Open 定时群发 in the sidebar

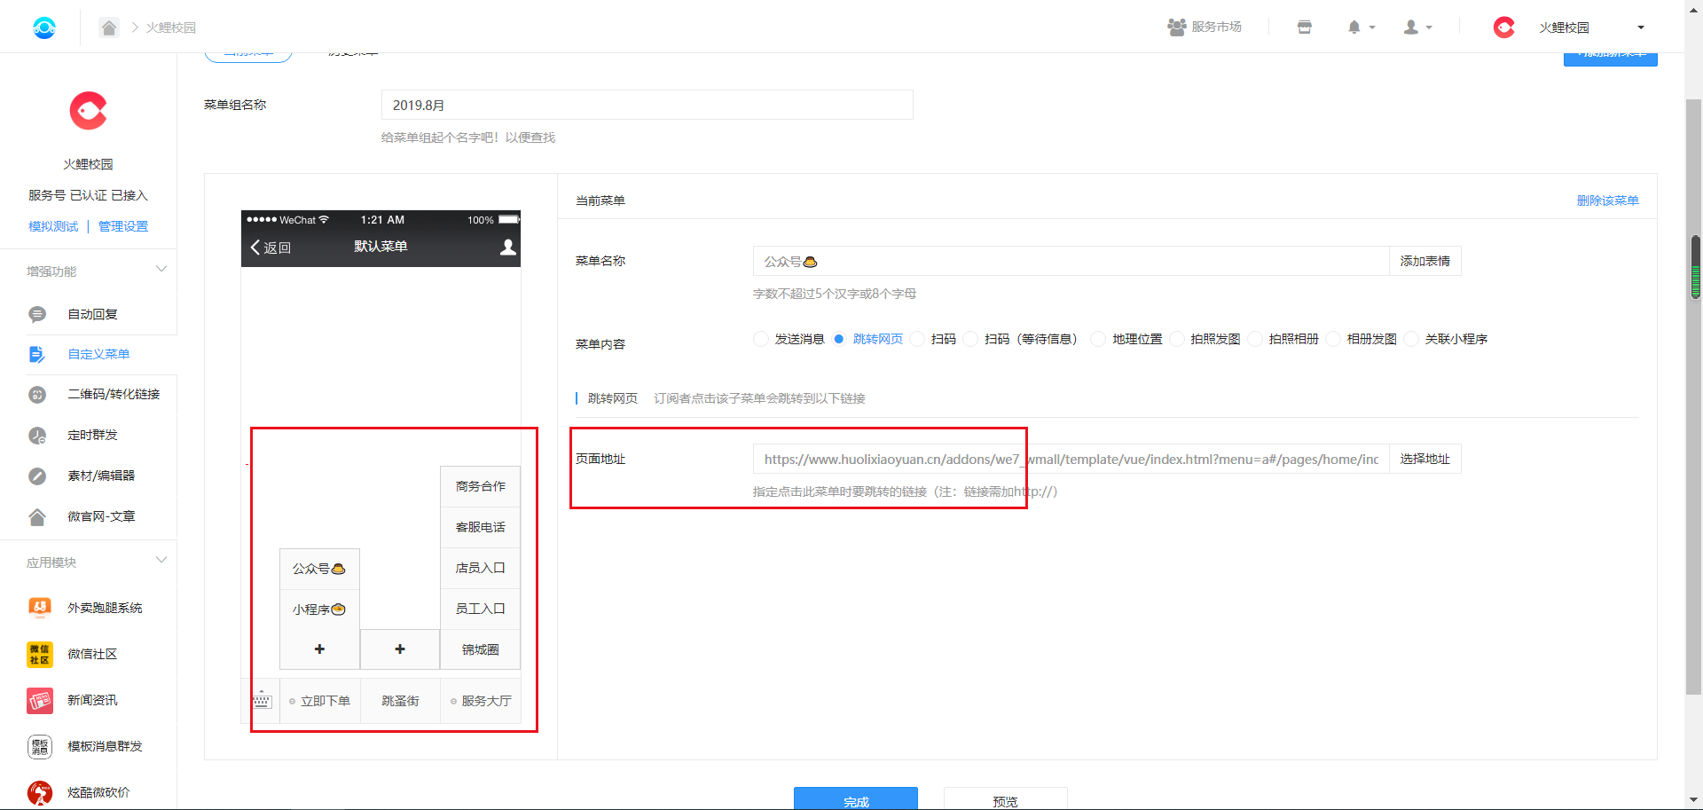tap(92, 435)
